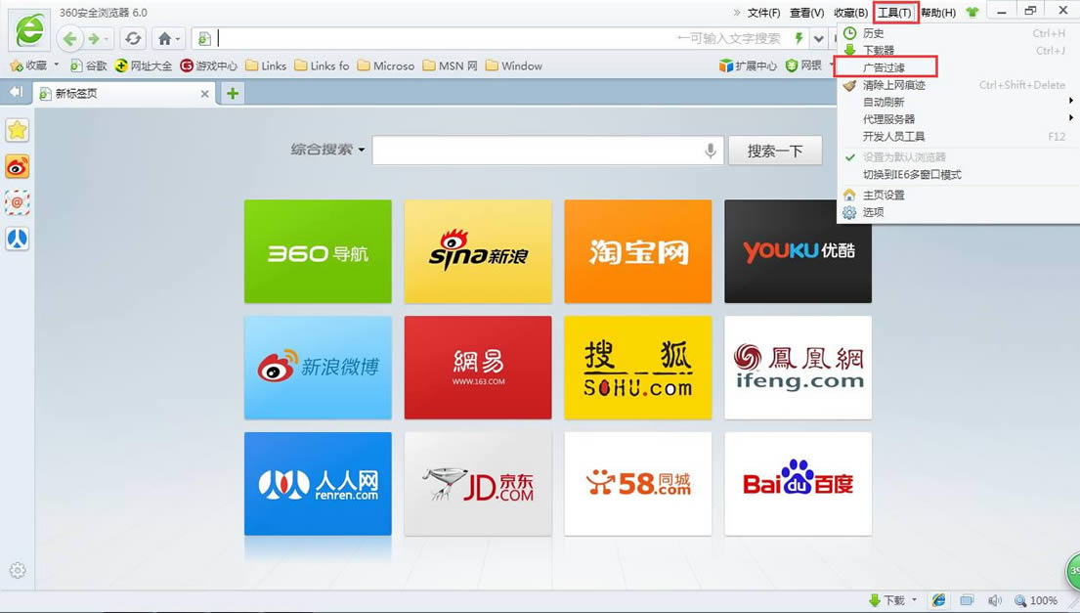Open the Links bookmark folder

(266, 66)
